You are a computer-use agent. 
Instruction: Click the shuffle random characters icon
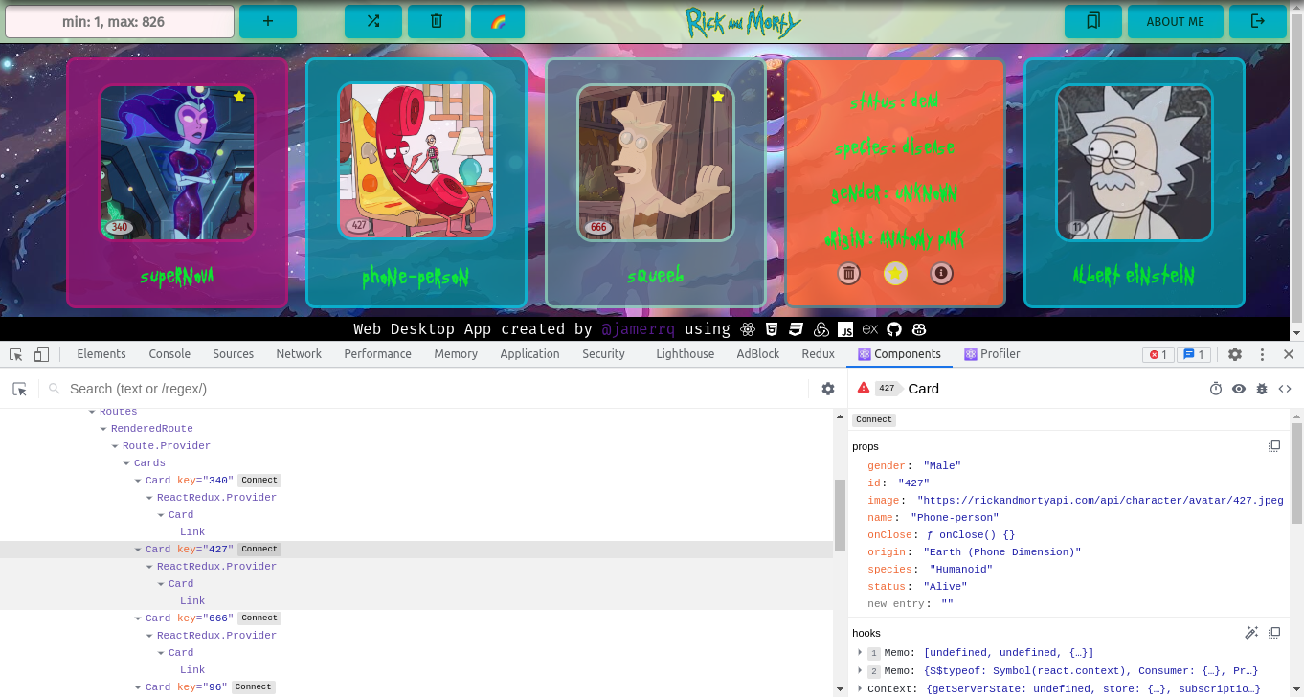coord(372,21)
